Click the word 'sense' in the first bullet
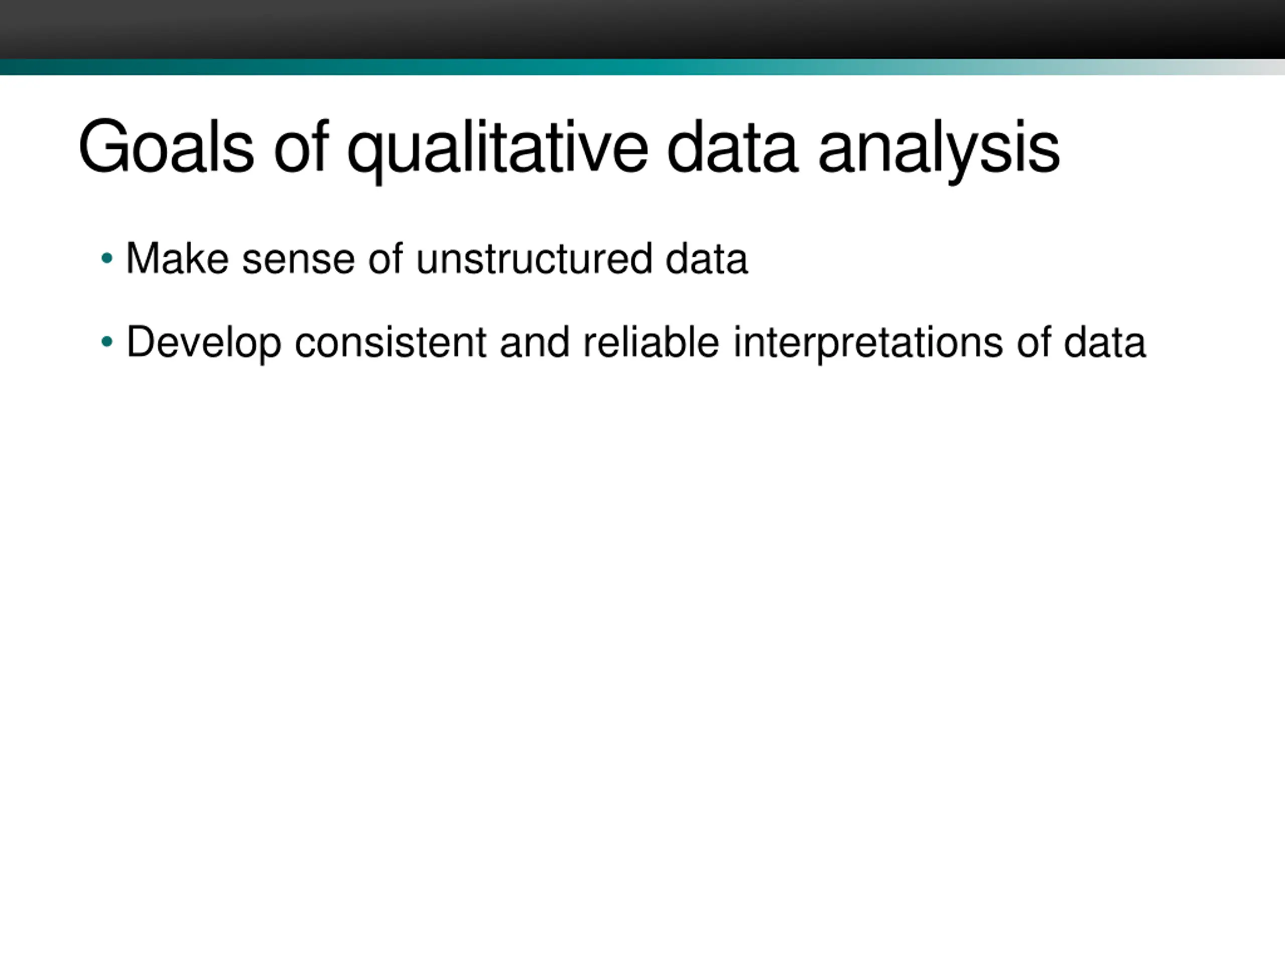This screenshot has width=1285, height=963. (298, 262)
